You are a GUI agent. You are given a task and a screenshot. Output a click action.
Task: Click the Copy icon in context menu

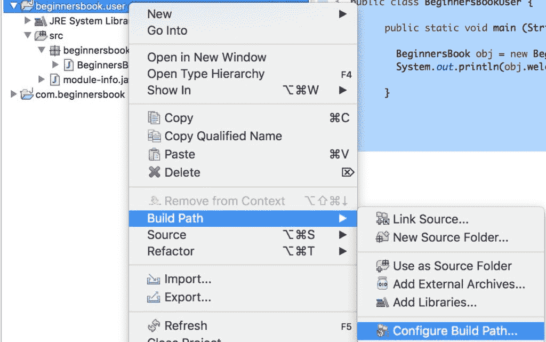[x=154, y=118]
